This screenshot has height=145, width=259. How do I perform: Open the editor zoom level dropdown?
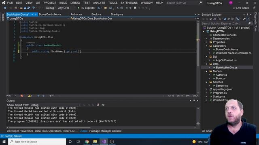tap(11, 96)
